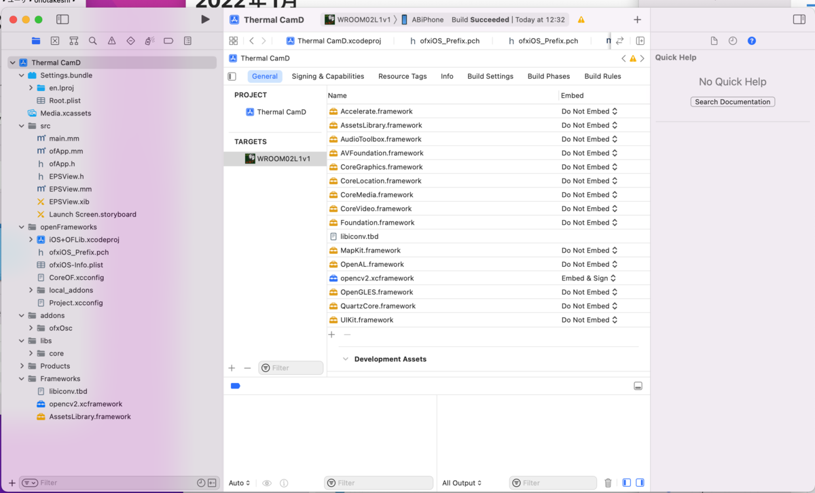815x493 pixels.
Task: Show the Quick Help inspector icon
Action: coord(752,41)
